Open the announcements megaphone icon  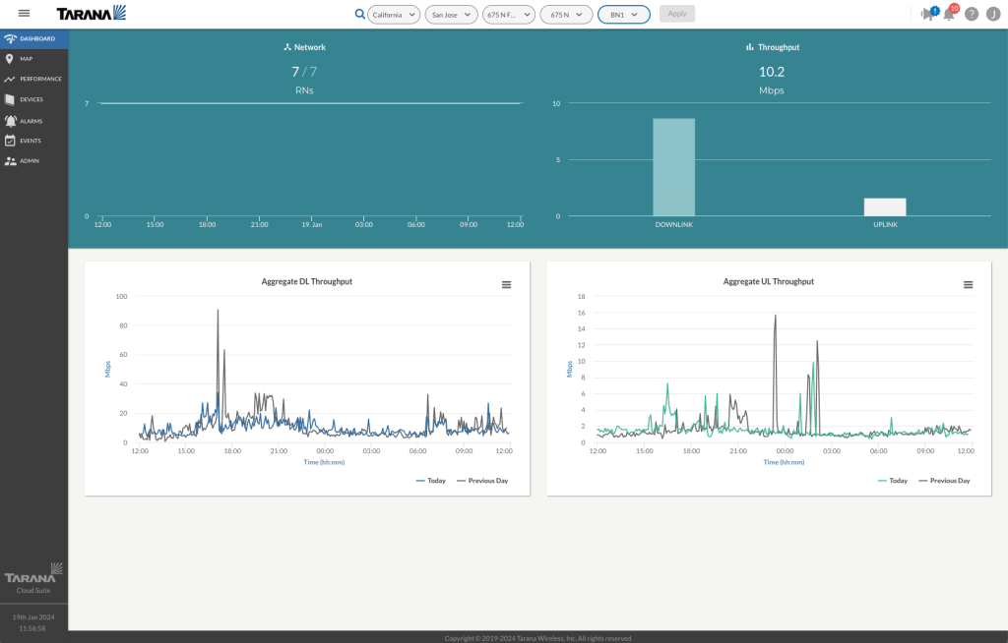[x=926, y=14]
